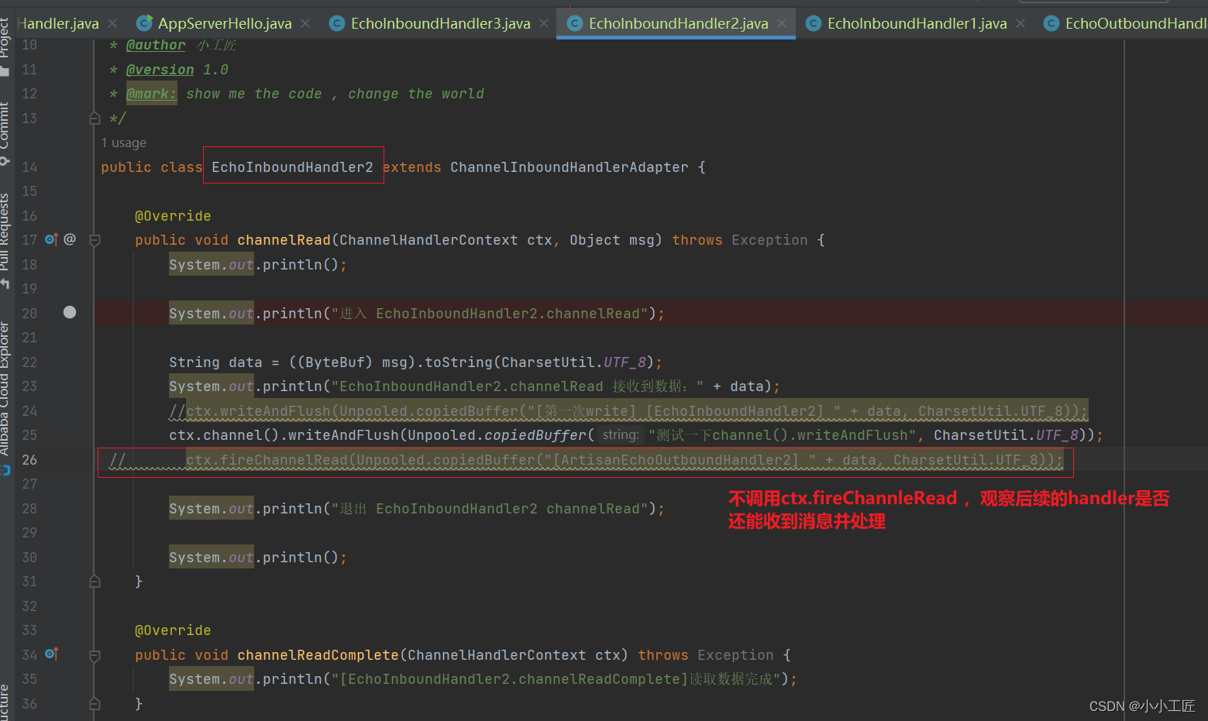Click the highlighted @mark: Javadoc tag
This screenshot has height=721, width=1208.
click(x=151, y=94)
